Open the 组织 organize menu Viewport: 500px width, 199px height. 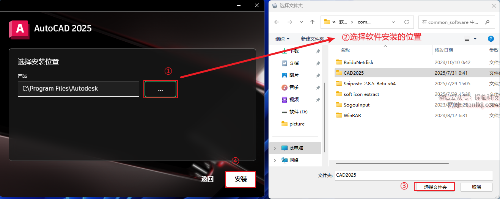[282, 39]
